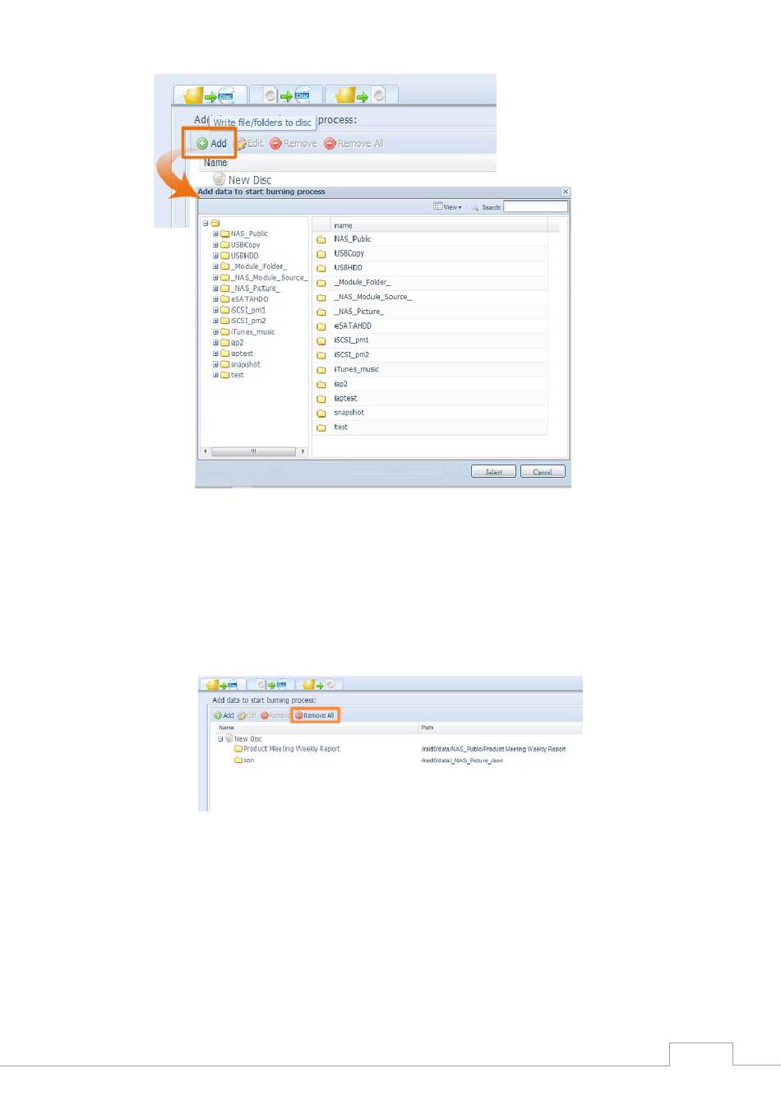
Task: Click the Cancel button in dialog
Action: tap(543, 472)
